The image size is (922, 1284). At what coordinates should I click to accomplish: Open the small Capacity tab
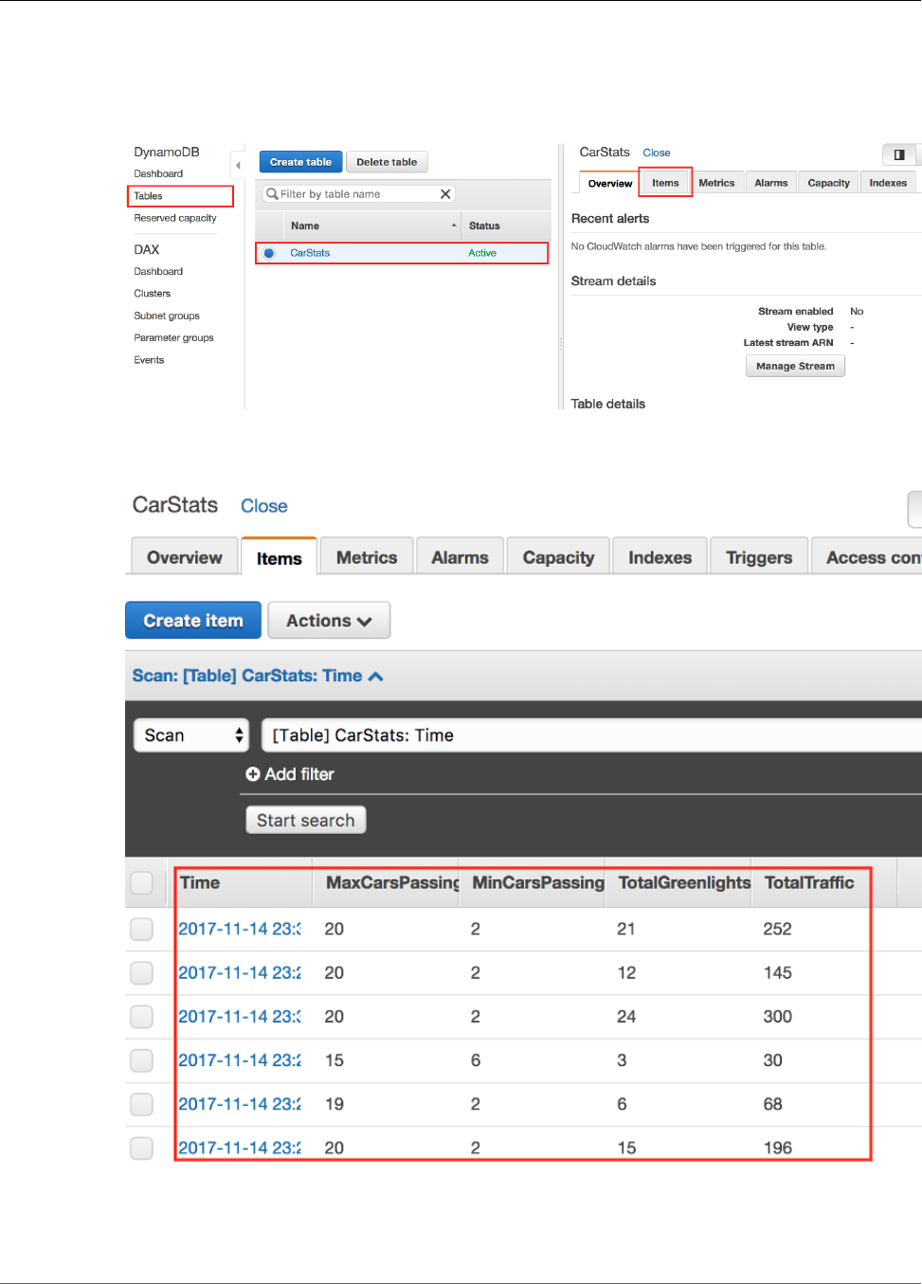(x=828, y=183)
